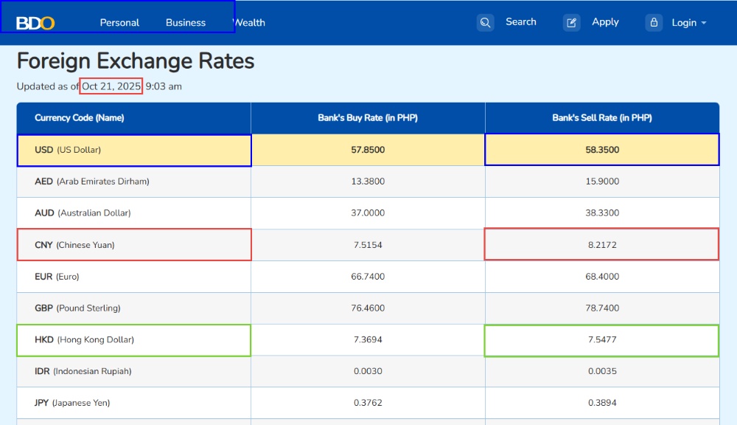Open the Personal menu
737x425 pixels.
coord(119,23)
